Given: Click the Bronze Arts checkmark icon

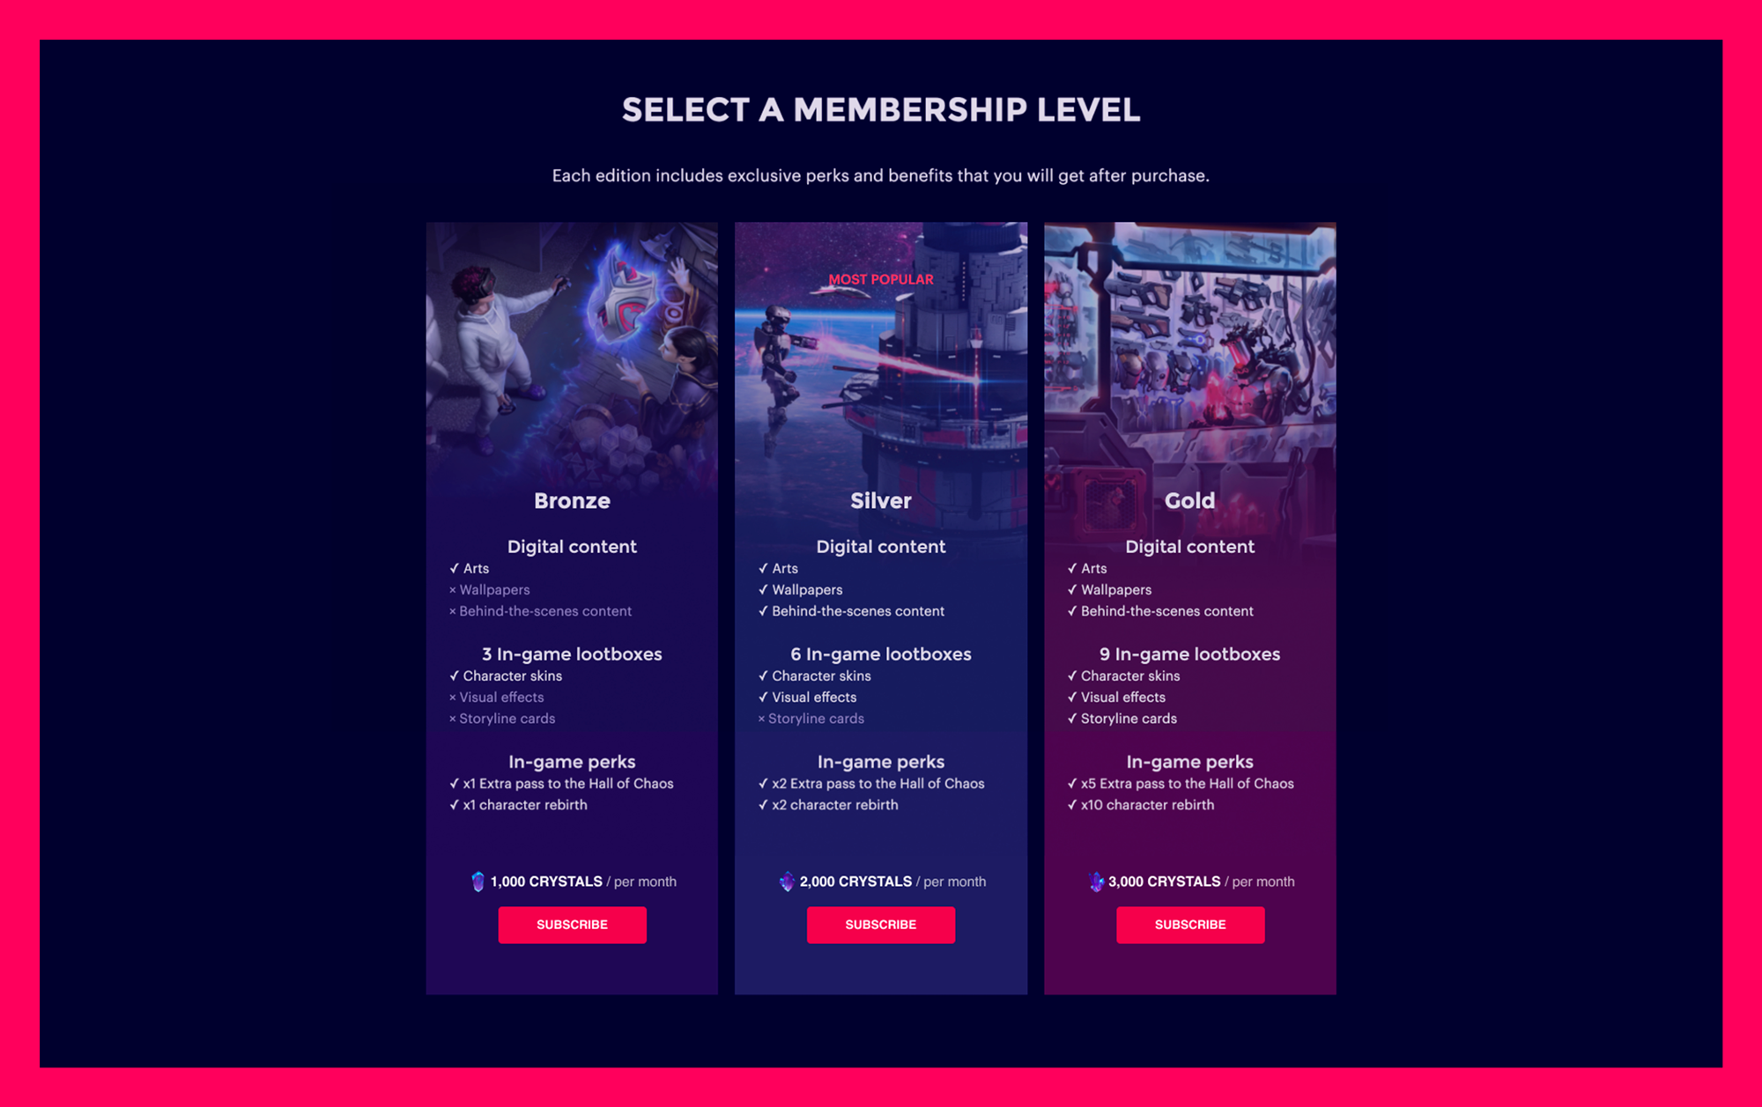Looking at the screenshot, I should point(455,569).
